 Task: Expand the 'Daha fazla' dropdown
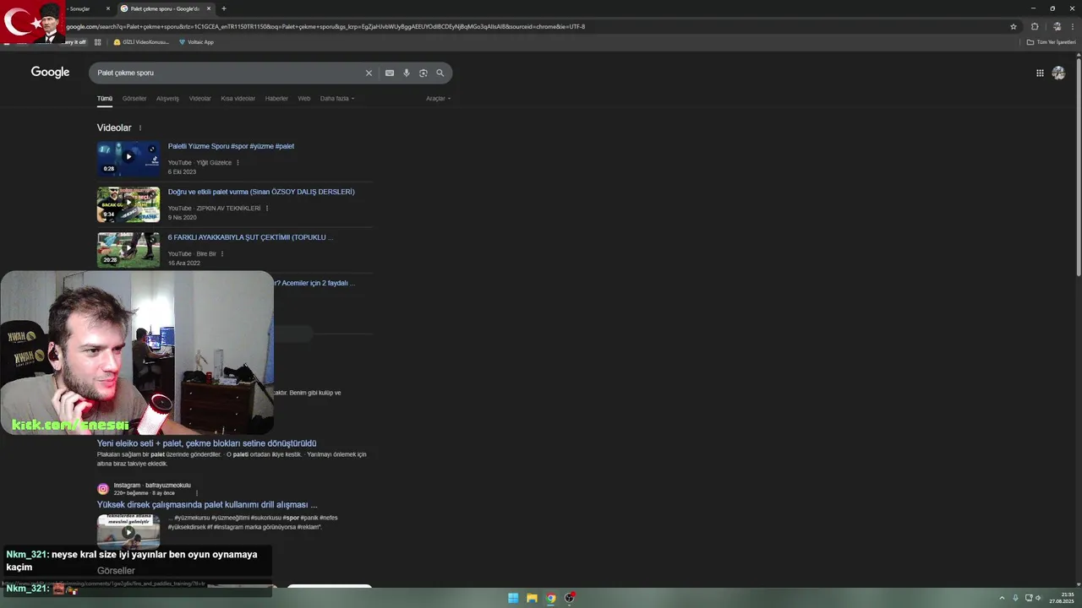pyautogui.click(x=337, y=99)
